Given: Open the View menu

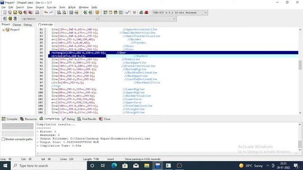Looking at the screenshot, I should pos(29,8).
